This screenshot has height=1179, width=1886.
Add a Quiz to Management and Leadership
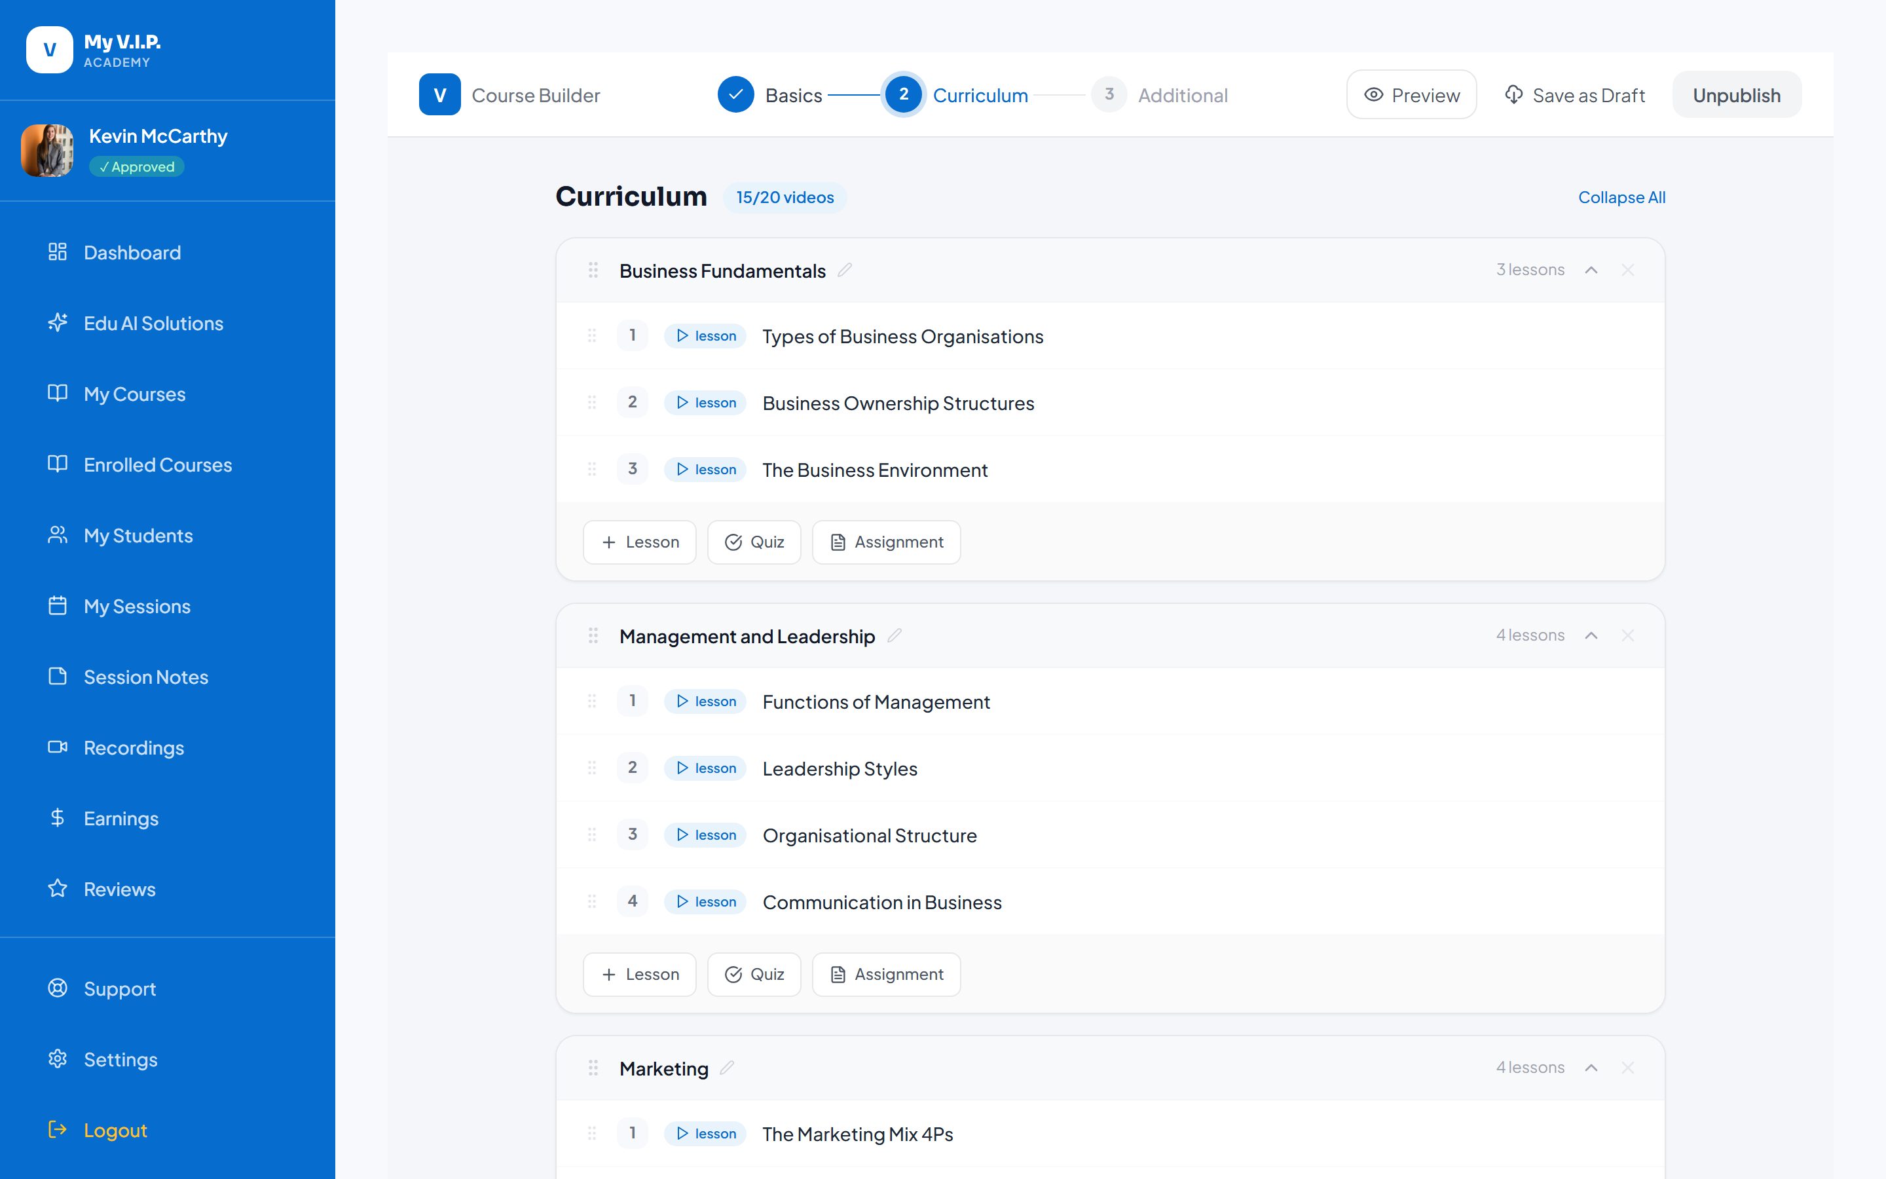tap(754, 974)
